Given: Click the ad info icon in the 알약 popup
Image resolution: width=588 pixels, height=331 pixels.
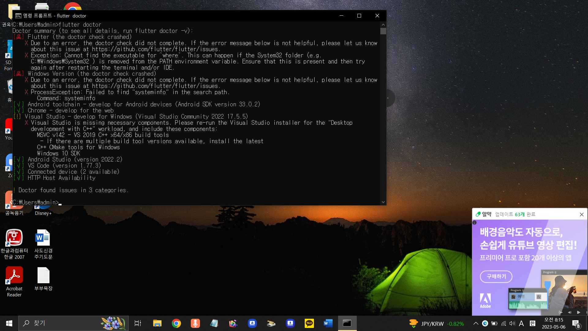Looking at the screenshot, I should point(474,223).
